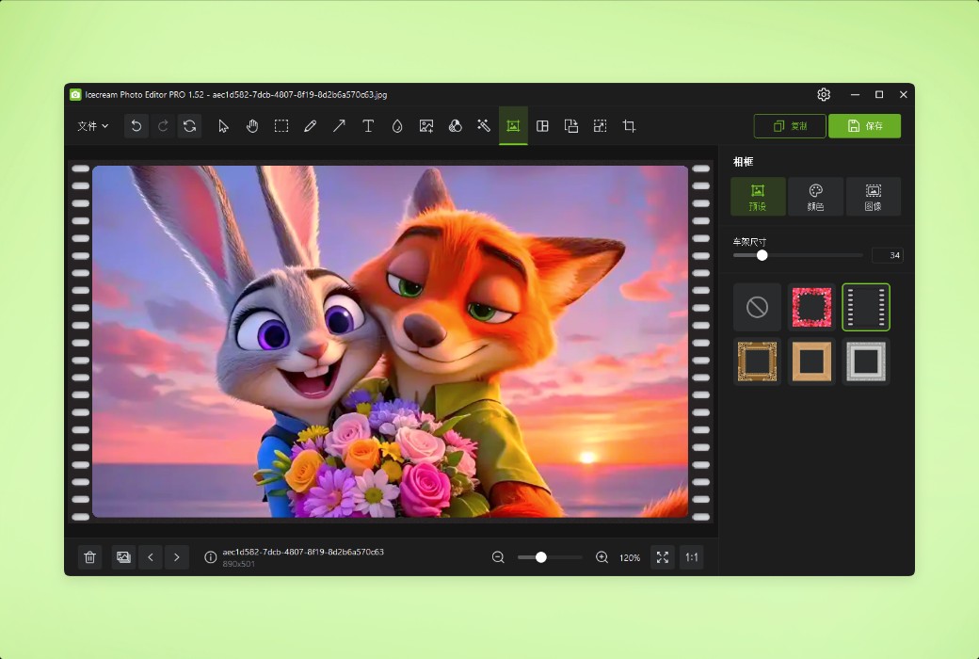Select the Hand pan tool
The image size is (979, 659).
pyautogui.click(x=252, y=125)
